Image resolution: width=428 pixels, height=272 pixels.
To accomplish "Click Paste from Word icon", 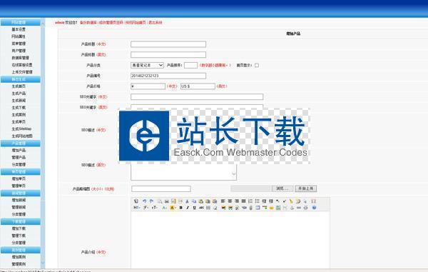I will [x=215, y=201].
